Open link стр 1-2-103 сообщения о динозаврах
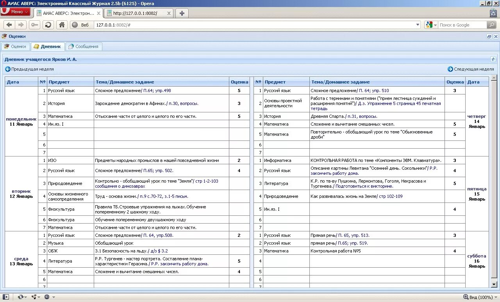Screen dimensions: 500x302 coord(157,183)
